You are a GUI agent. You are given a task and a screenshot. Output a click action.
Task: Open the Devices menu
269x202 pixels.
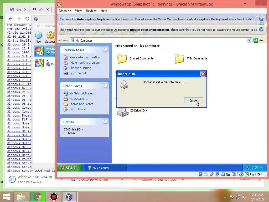(x=91, y=11)
